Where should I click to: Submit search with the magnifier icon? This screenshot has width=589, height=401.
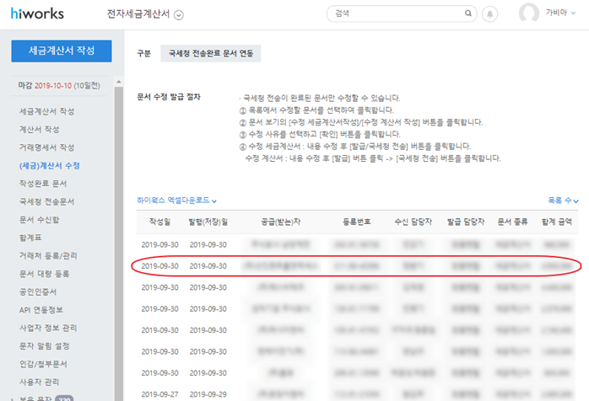coord(468,13)
